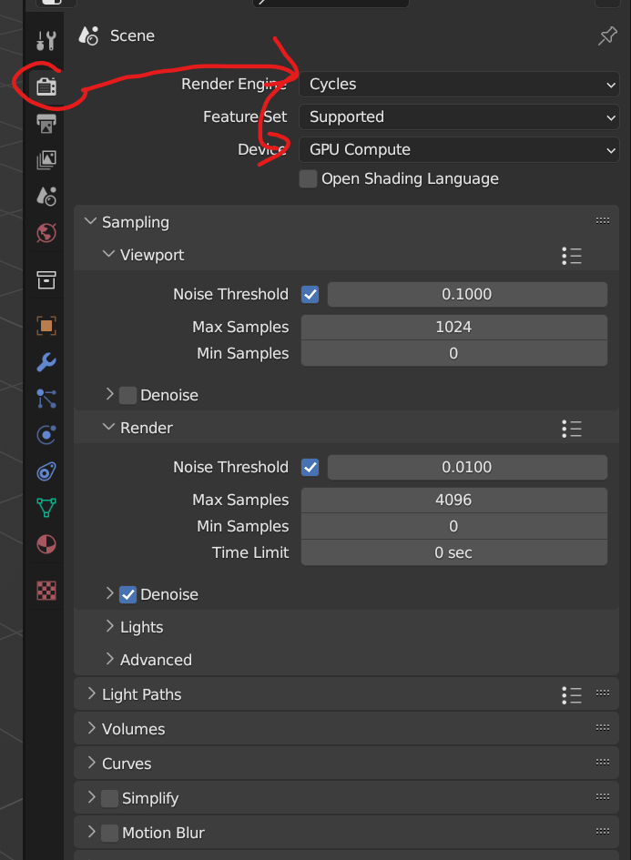The width and height of the screenshot is (631, 860).
Task: Switch to View Layer properties tab
Action: (x=46, y=161)
